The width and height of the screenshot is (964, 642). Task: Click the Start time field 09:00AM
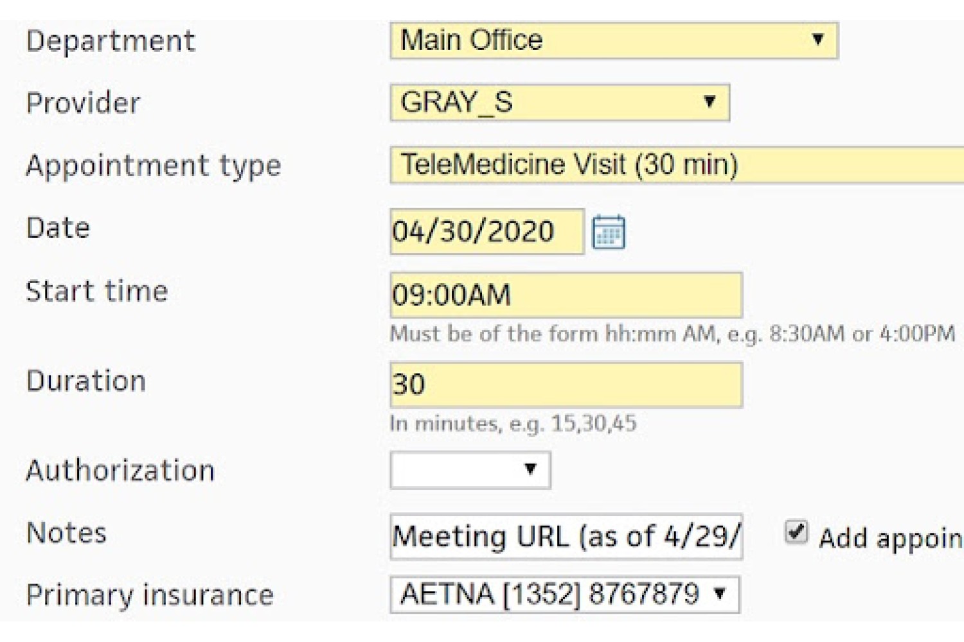point(566,295)
